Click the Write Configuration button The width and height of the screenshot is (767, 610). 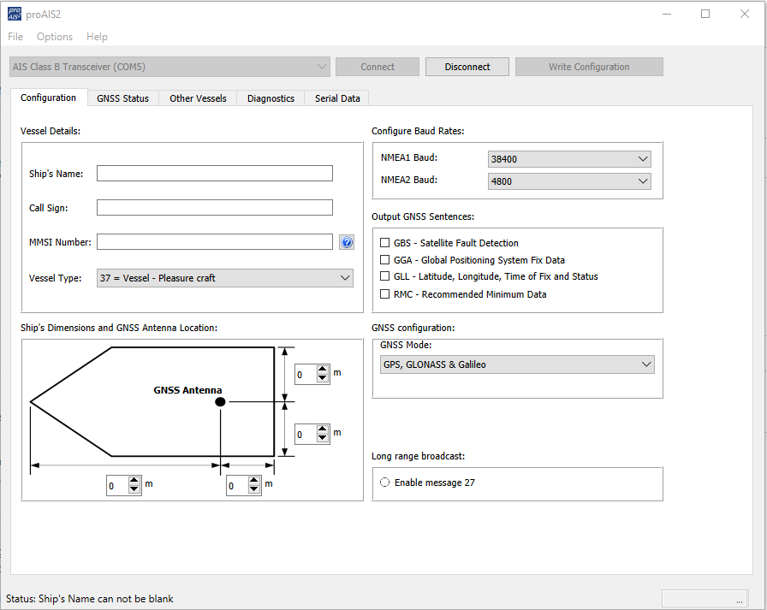click(x=589, y=67)
